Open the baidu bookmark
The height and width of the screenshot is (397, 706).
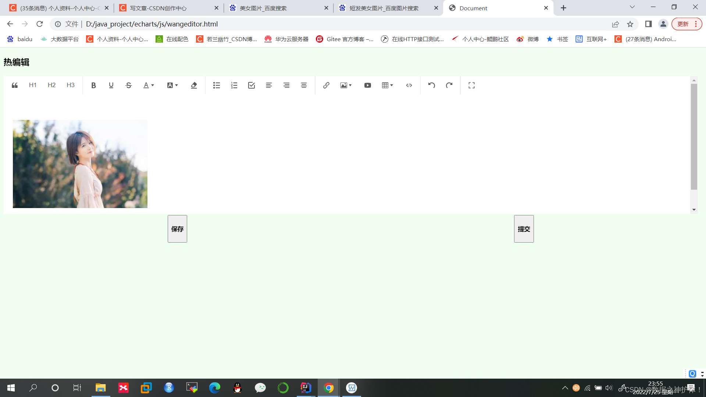20,39
